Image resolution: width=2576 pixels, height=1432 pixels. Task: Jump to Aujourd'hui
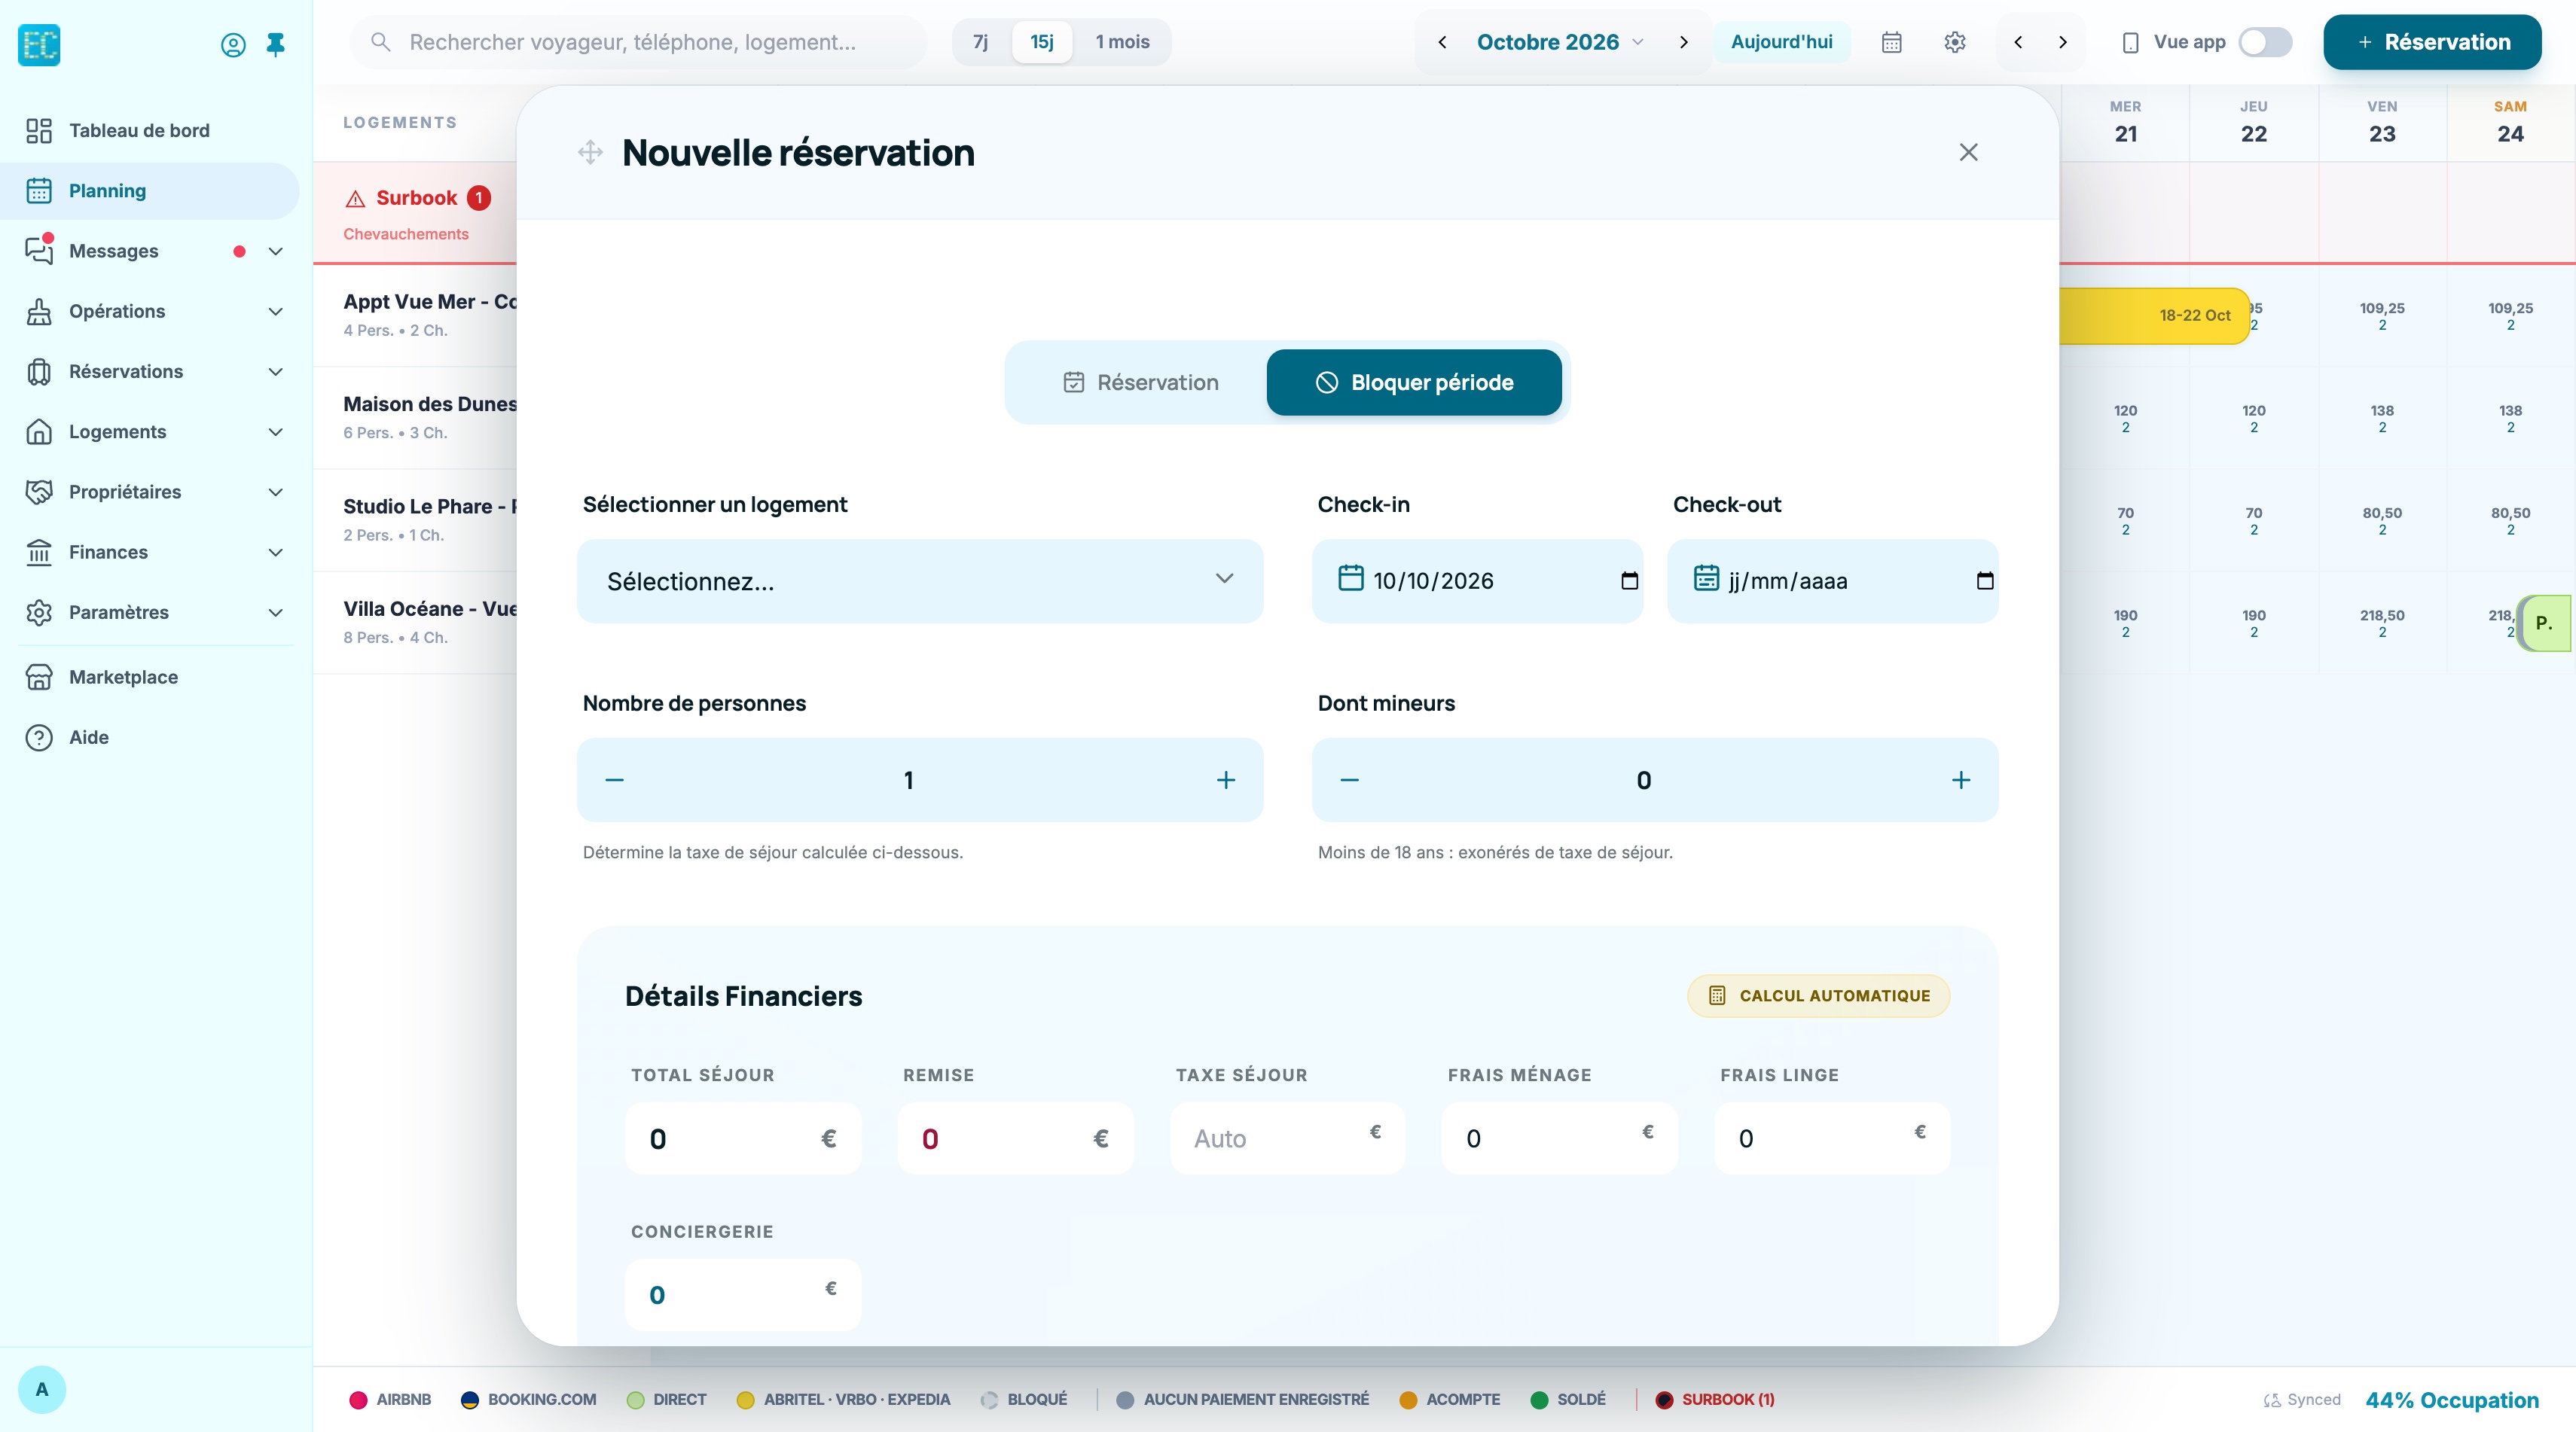click(1782, 42)
